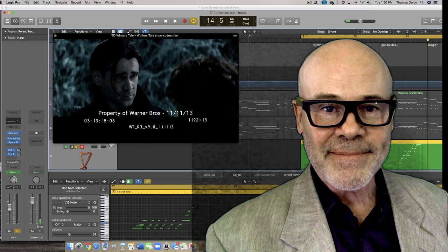The image size is (448, 252).
Task: Click the Stereo Out output slot
Action: click(x=13, y=162)
